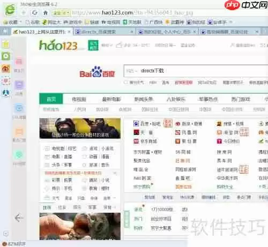Open the 人民网 link
This screenshot has width=268, height=247.
[x=80, y=109]
